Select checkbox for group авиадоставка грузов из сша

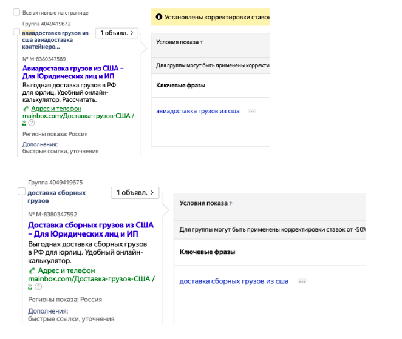click(x=16, y=32)
